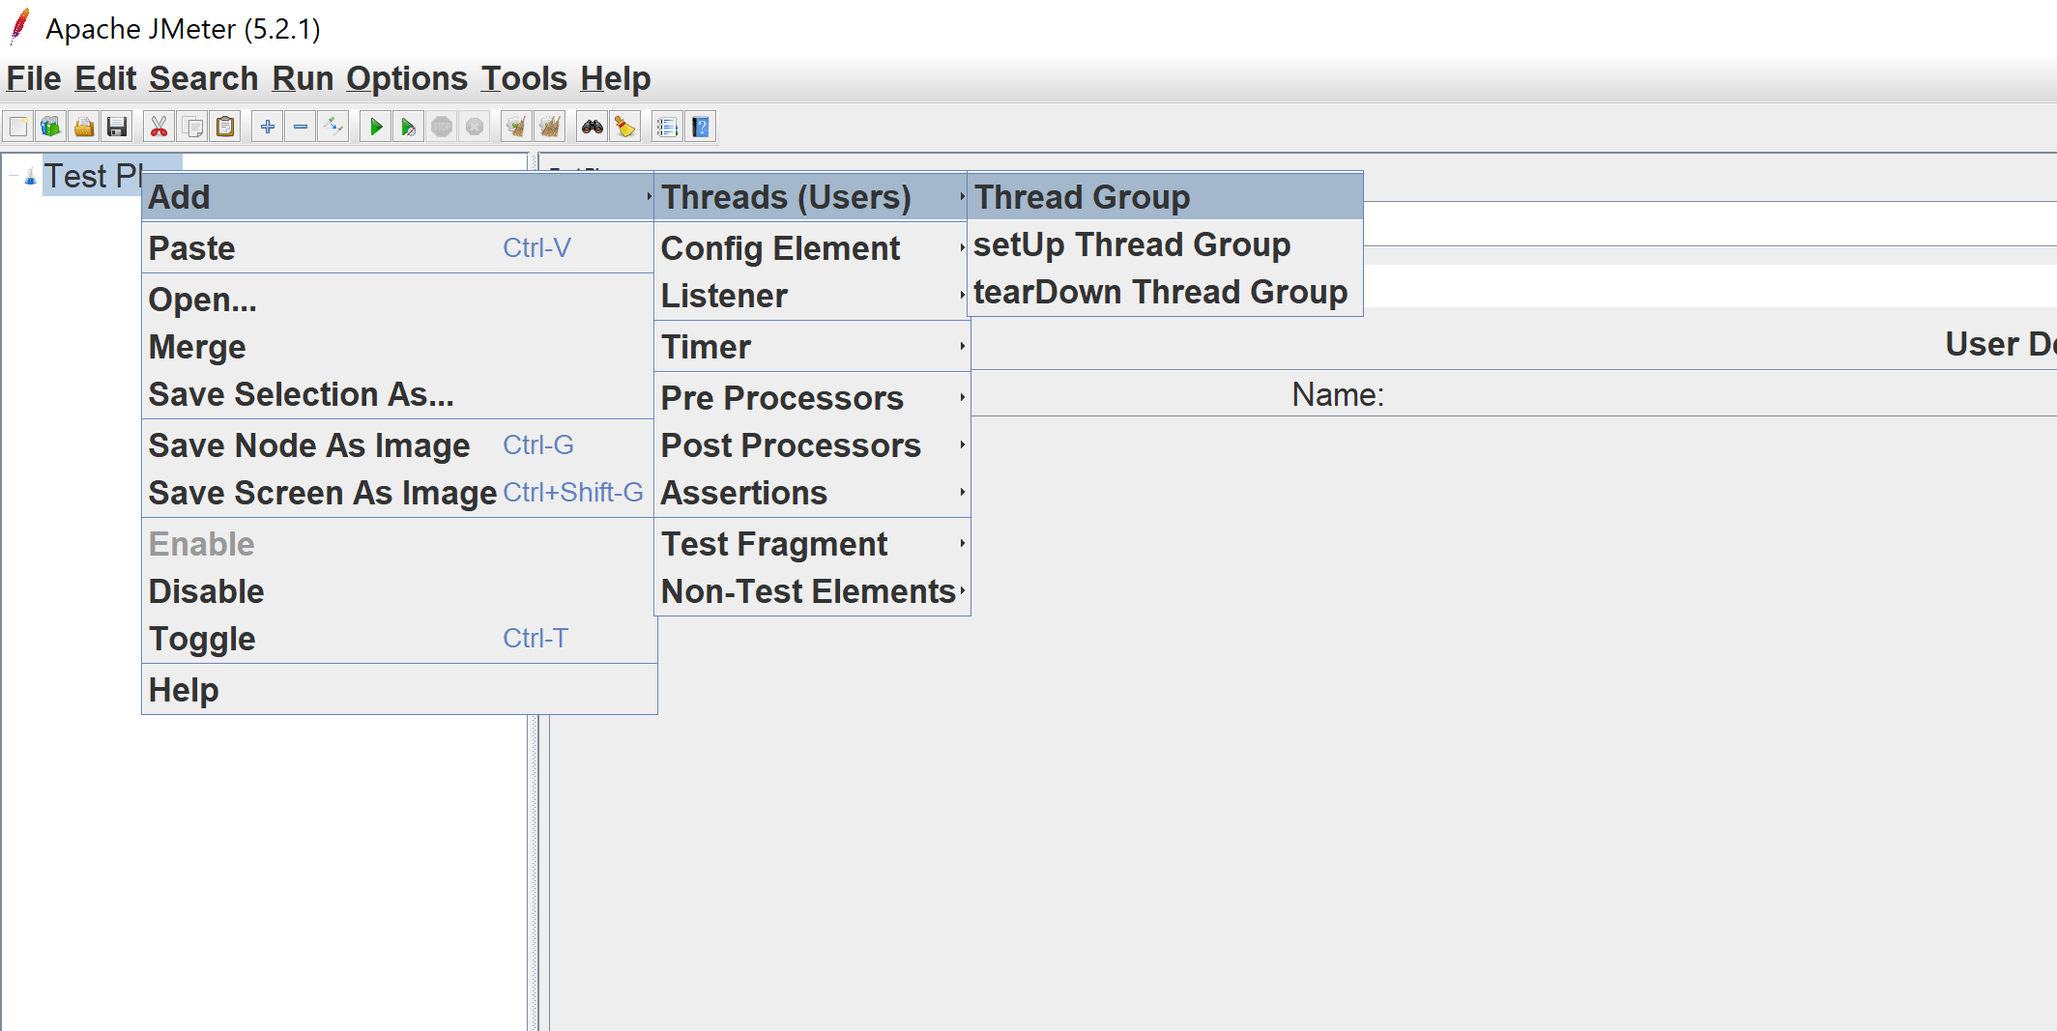Click the Toggle enable/disable arrows icon

(333, 127)
